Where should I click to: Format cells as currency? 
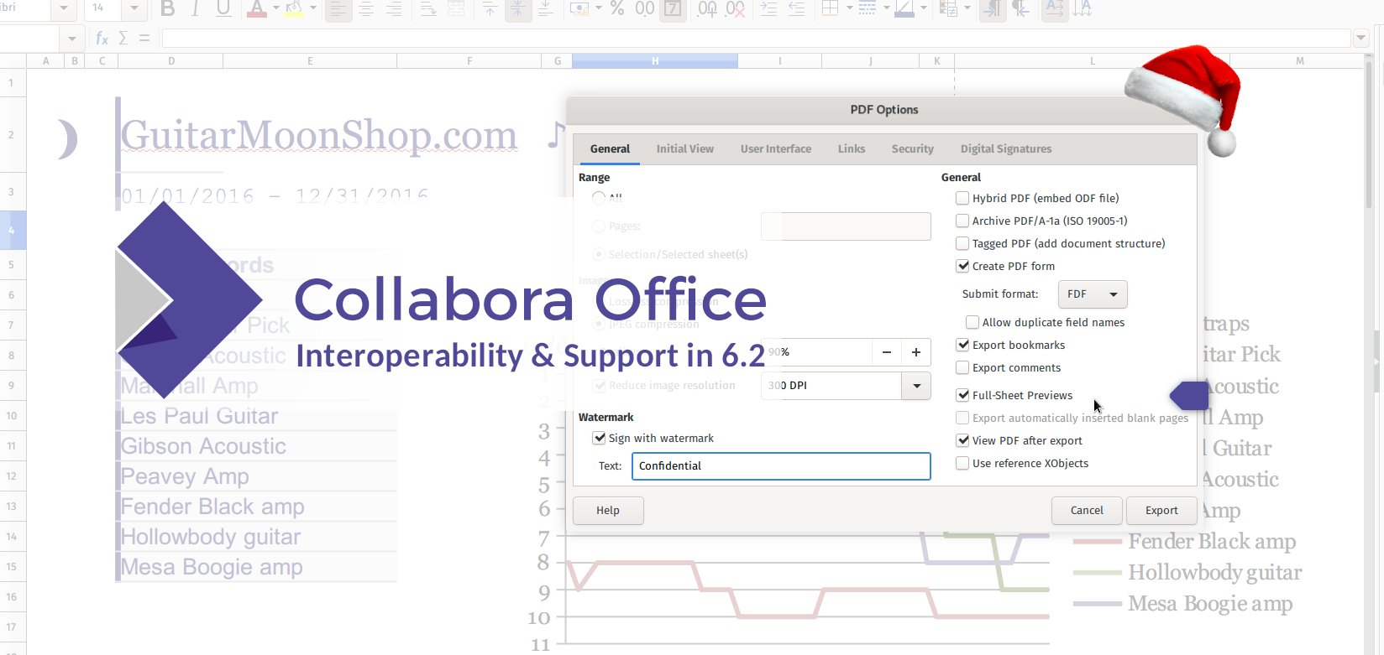(x=579, y=8)
